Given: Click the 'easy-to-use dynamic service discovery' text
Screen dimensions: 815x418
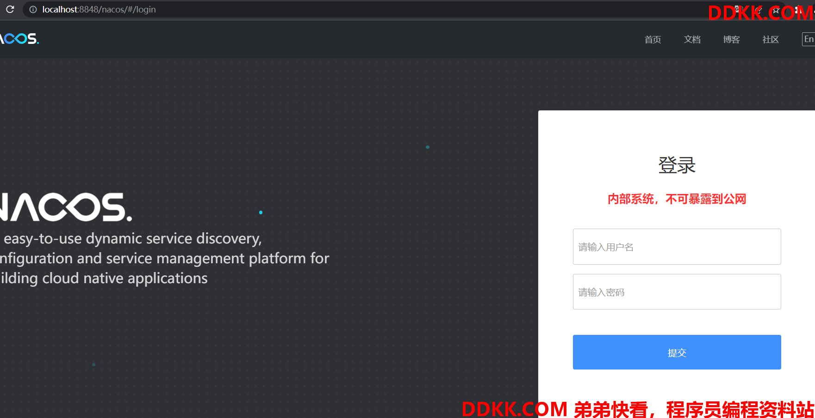Looking at the screenshot, I should pyautogui.click(x=133, y=239).
